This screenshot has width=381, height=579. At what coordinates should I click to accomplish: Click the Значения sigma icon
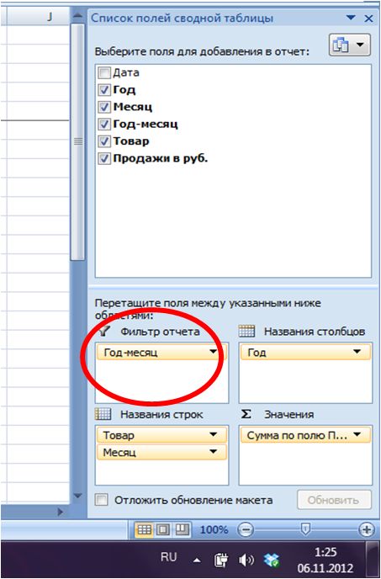[x=246, y=414]
